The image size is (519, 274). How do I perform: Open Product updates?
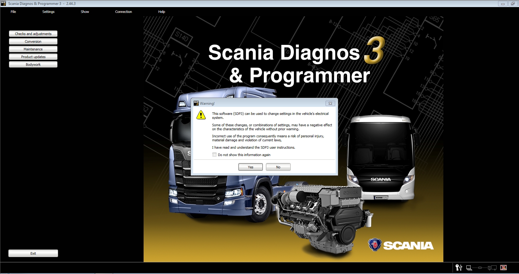coord(33,57)
